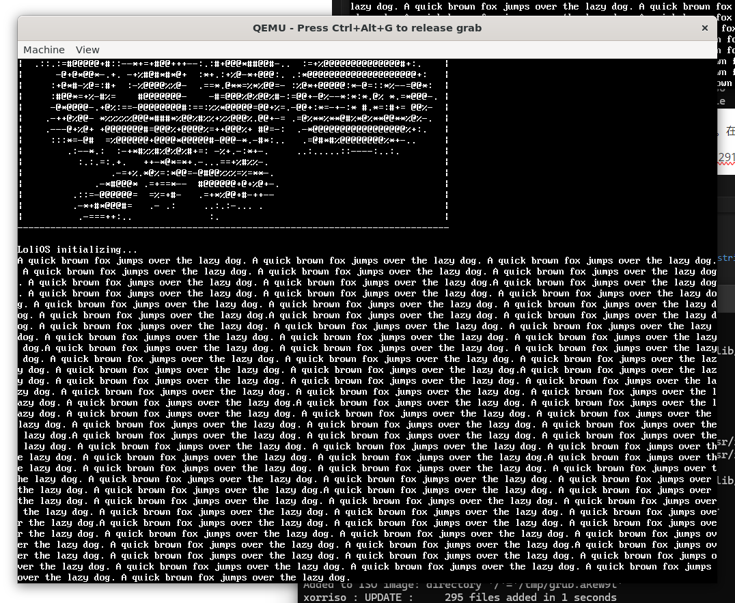
Task: Click the "sr/" path text at the right edge
Action: pyautogui.click(x=725, y=441)
